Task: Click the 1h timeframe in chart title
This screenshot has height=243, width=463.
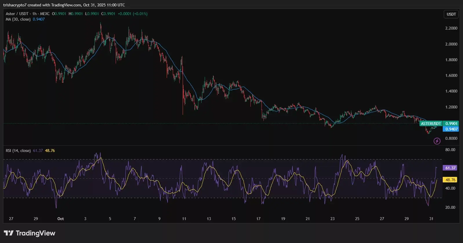Action: point(34,14)
